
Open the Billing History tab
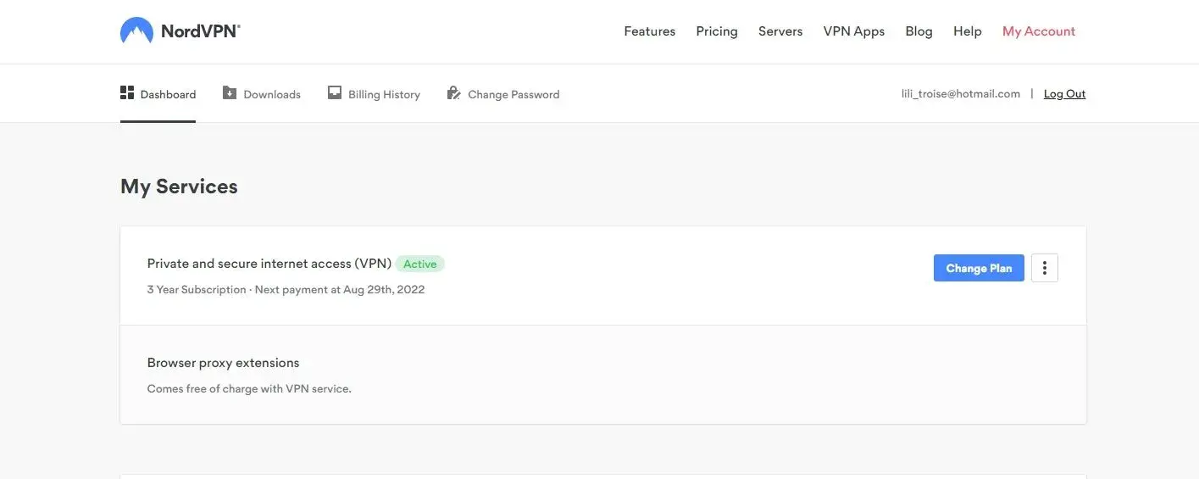pyautogui.click(x=374, y=94)
